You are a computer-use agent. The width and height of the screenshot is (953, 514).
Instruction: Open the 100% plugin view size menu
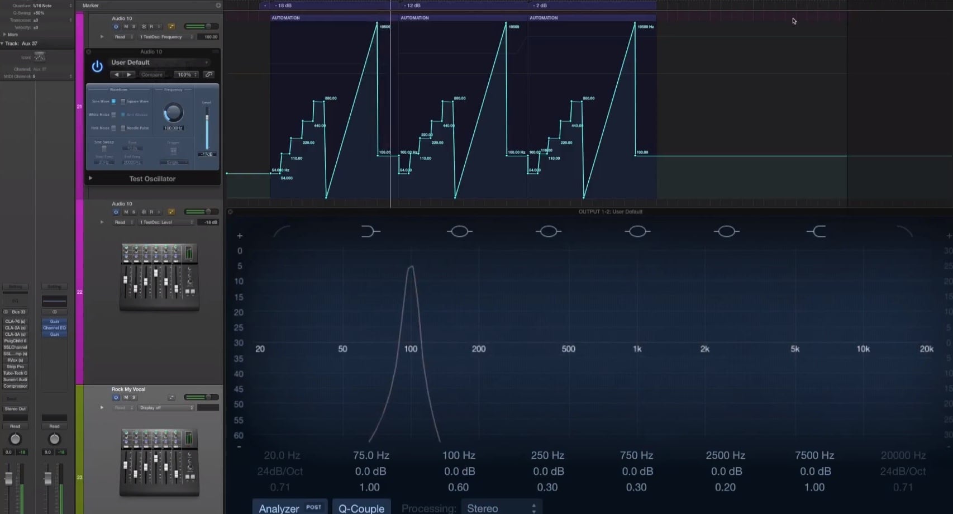pyautogui.click(x=186, y=74)
